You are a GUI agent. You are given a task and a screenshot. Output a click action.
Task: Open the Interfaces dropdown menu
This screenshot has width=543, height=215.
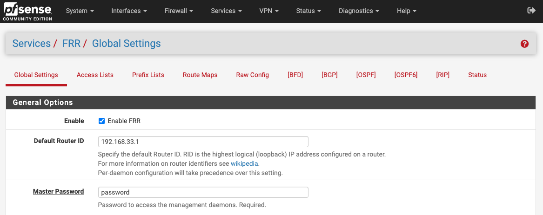129,11
